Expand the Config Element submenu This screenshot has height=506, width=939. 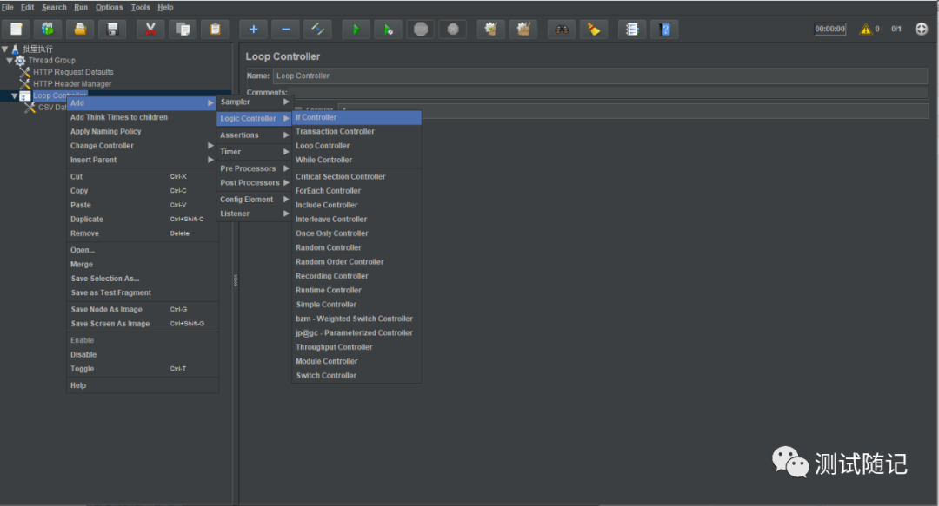pos(255,200)
